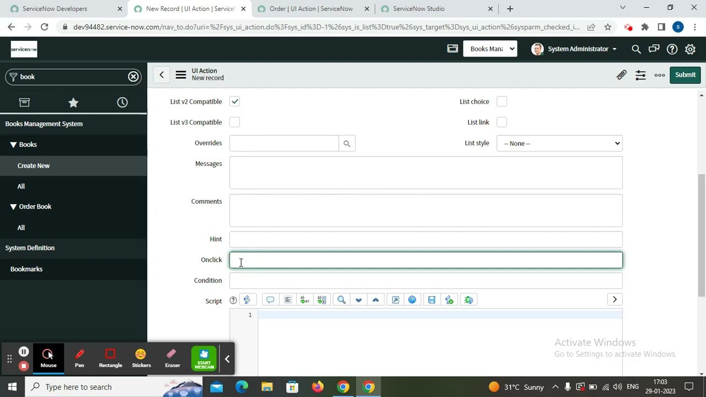Viewport: 706px width, 397px height.
Task: Click the script help question icon
Action: coord(233,301)
